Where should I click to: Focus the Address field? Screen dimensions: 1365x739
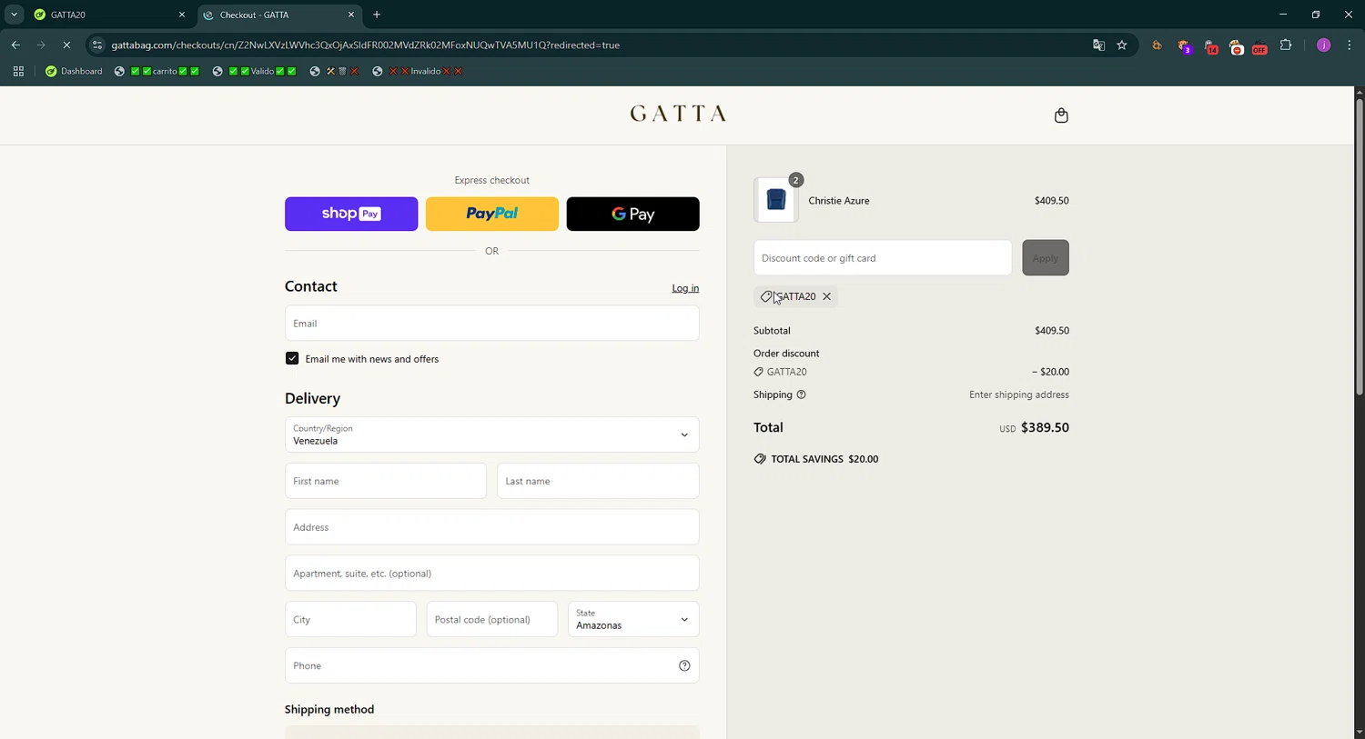coord(491,527)
